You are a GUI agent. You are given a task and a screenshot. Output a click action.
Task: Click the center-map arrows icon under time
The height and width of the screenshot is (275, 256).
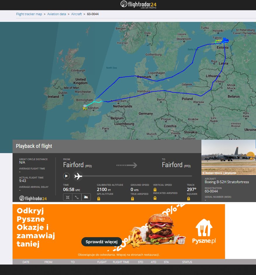[x=68, y=197]
